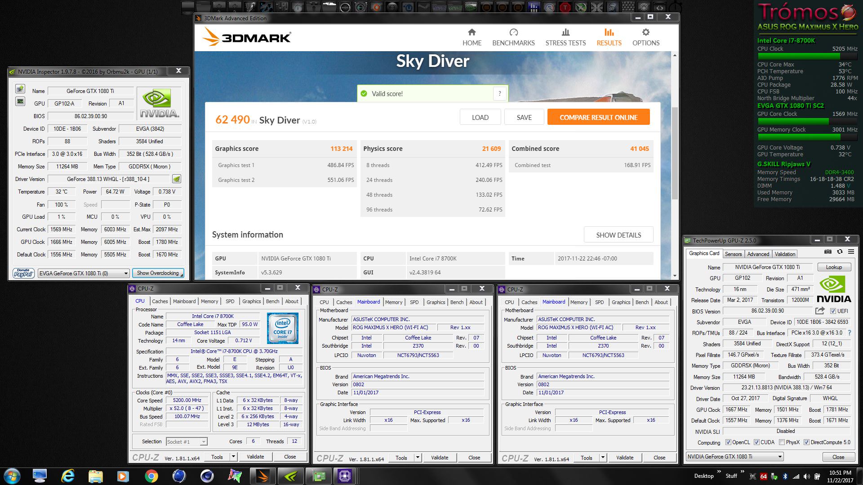Switch to Validation tab in GPU-Z
The image size is (863, 485).
pyautogui.click(x=785, y=254)
